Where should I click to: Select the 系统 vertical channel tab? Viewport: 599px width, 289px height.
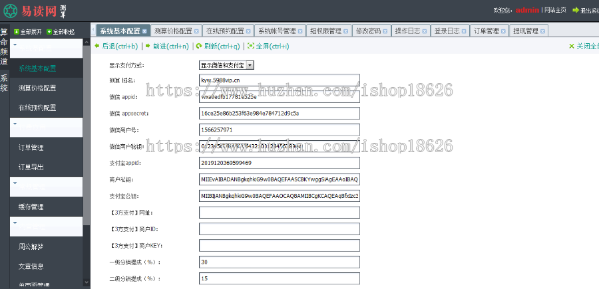click(4, 83)
